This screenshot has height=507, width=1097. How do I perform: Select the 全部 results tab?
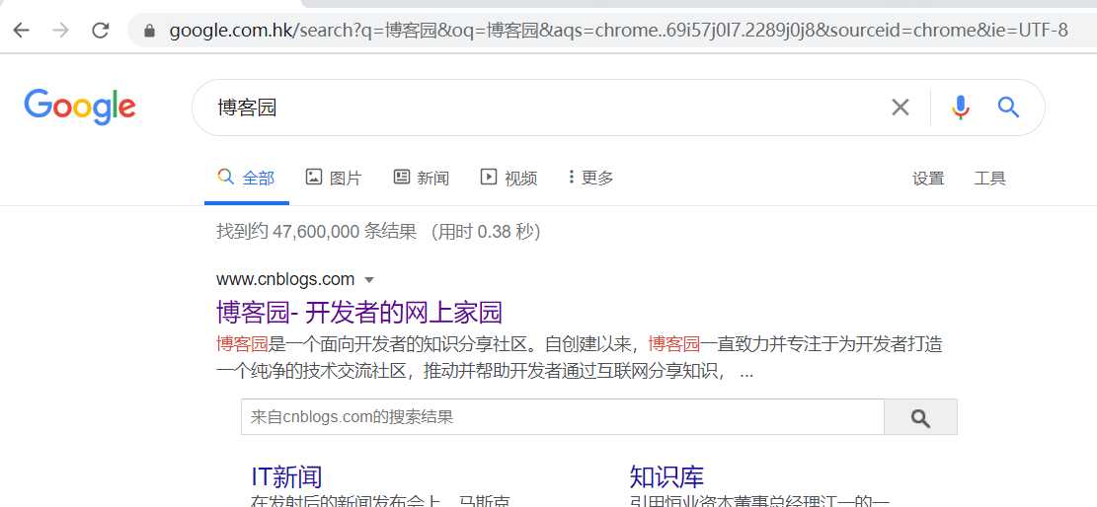(246, 178)
